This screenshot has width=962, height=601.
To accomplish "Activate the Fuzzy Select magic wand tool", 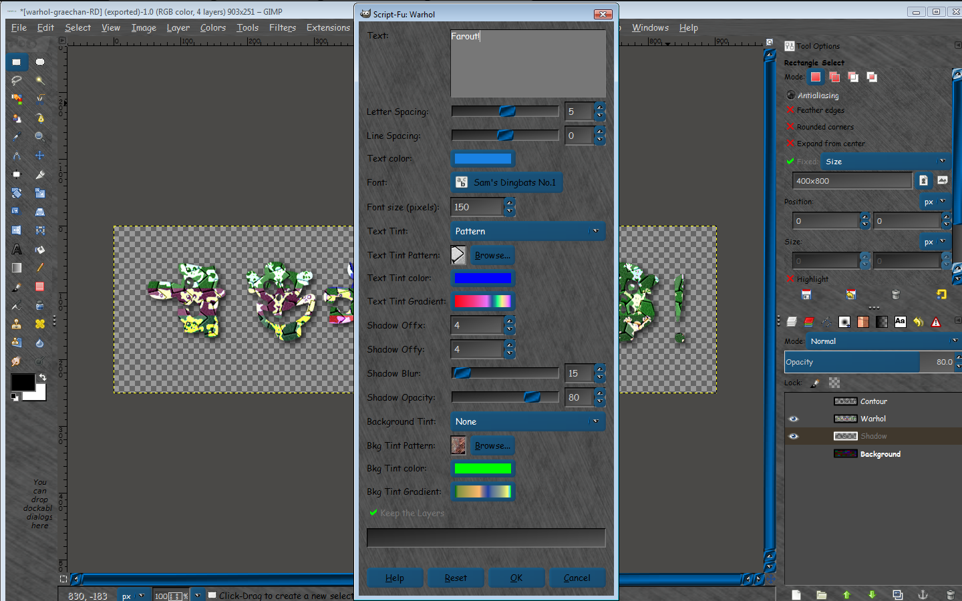I will (x=40, y=81).
